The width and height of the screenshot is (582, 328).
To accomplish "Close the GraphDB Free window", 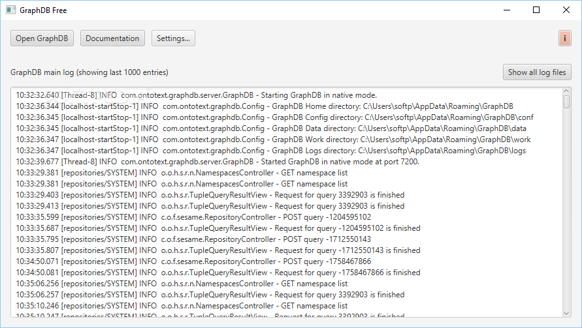I will coord(566,10).
